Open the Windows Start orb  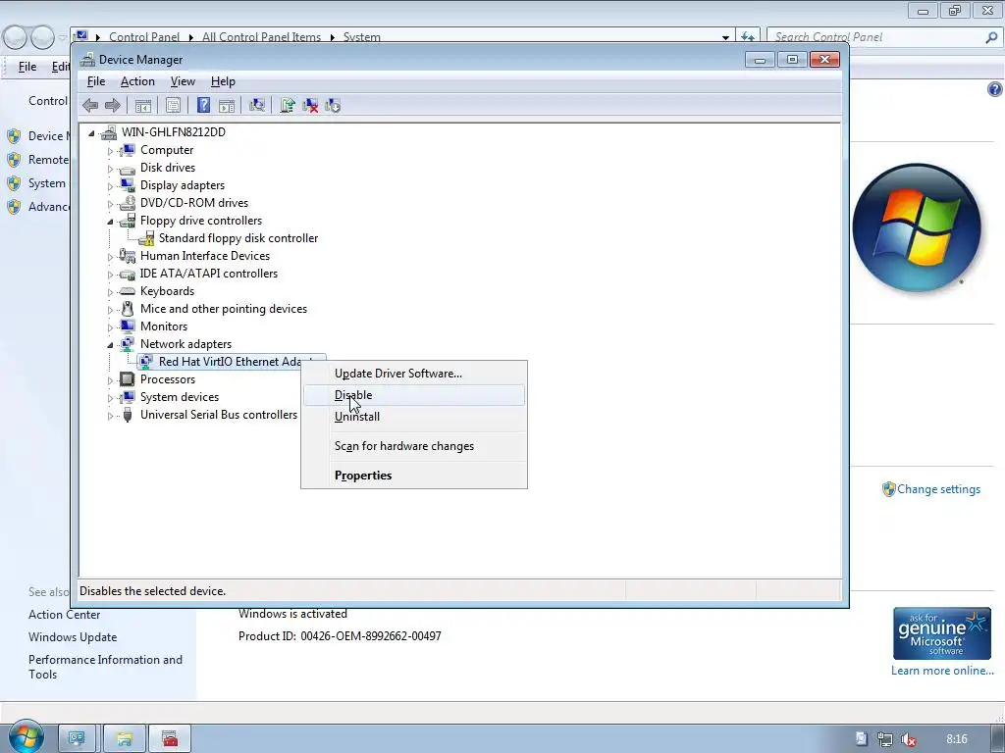[26, 737]
